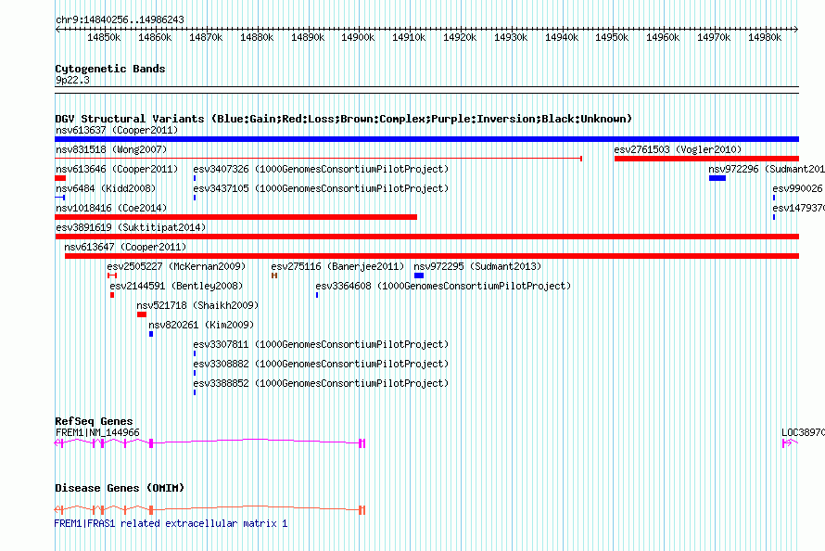Click the Cytogenetic Bands track title
The width and height of the screenshot is (825, 551).
click(110, 69)
